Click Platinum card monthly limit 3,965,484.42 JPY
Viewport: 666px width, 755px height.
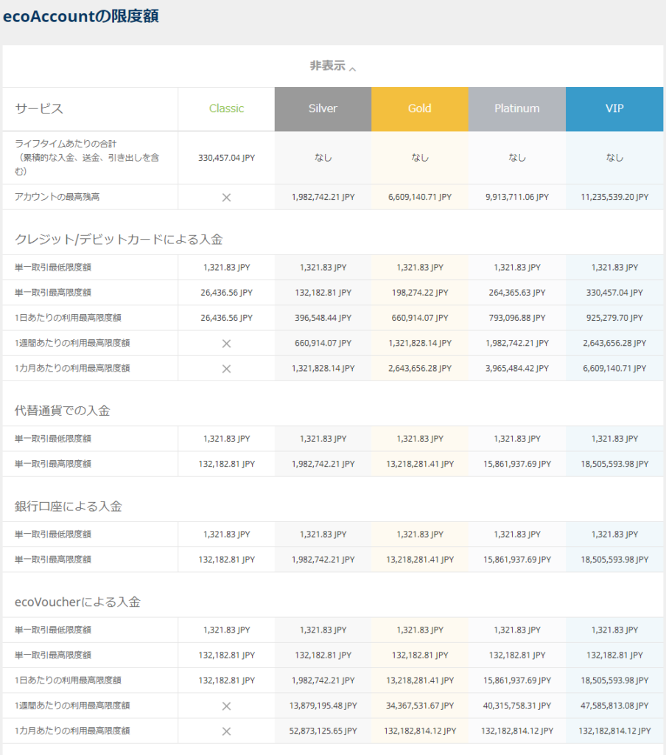(517, 369)
